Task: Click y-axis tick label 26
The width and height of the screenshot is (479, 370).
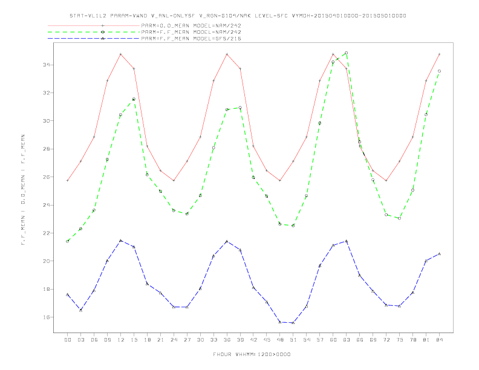Action: click(x=47, y=177)
